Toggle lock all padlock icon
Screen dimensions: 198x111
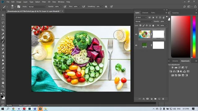coord(153,26)
